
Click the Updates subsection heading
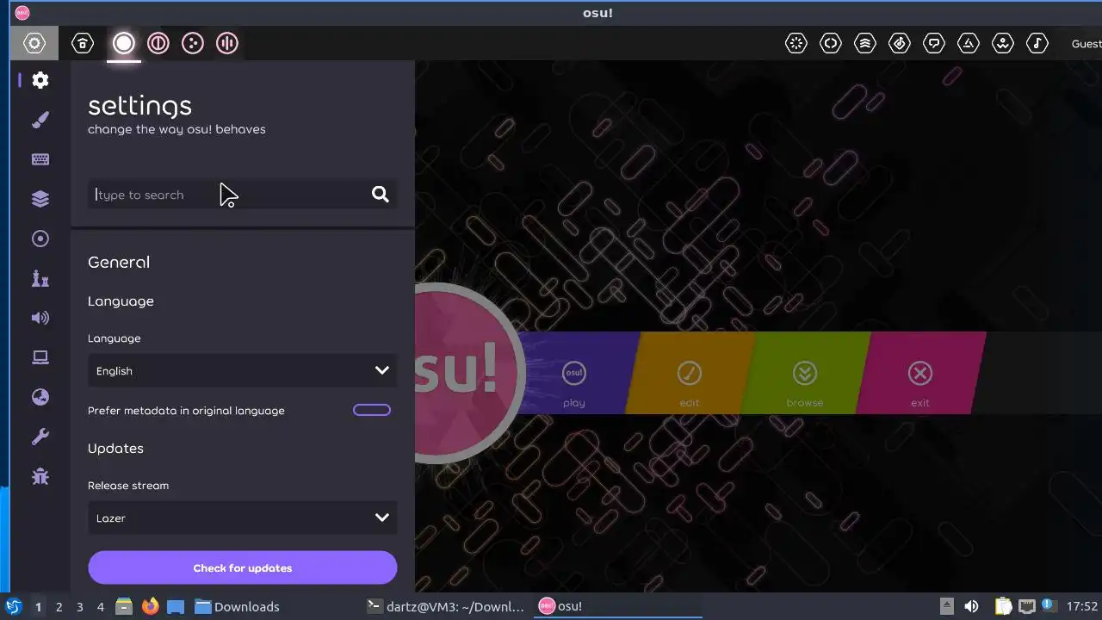115,448
